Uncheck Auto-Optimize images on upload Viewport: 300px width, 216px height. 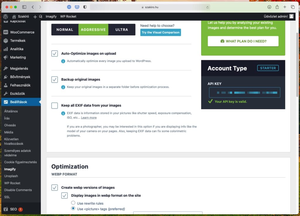54,53
